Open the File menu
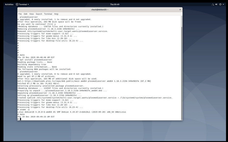Screen dimensions: 228x142 20,14
